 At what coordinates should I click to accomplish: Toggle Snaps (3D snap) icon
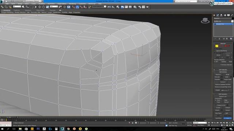pyautogui.click(x=73, y=7)
